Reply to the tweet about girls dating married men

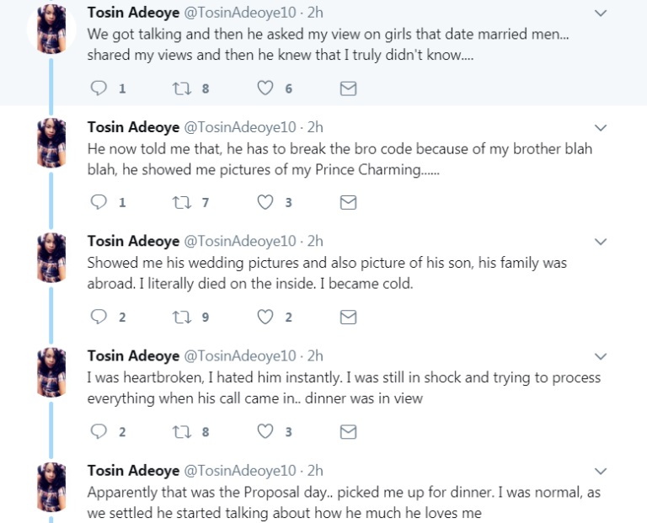[x=99, y=88]
